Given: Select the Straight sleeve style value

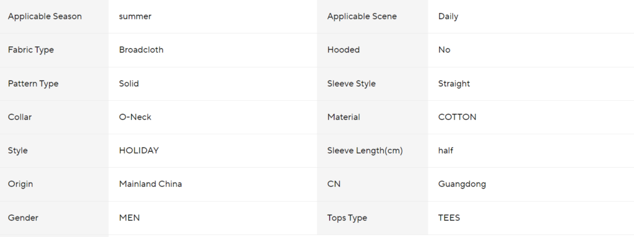Looking at the screenshot, I should point(454,84).
